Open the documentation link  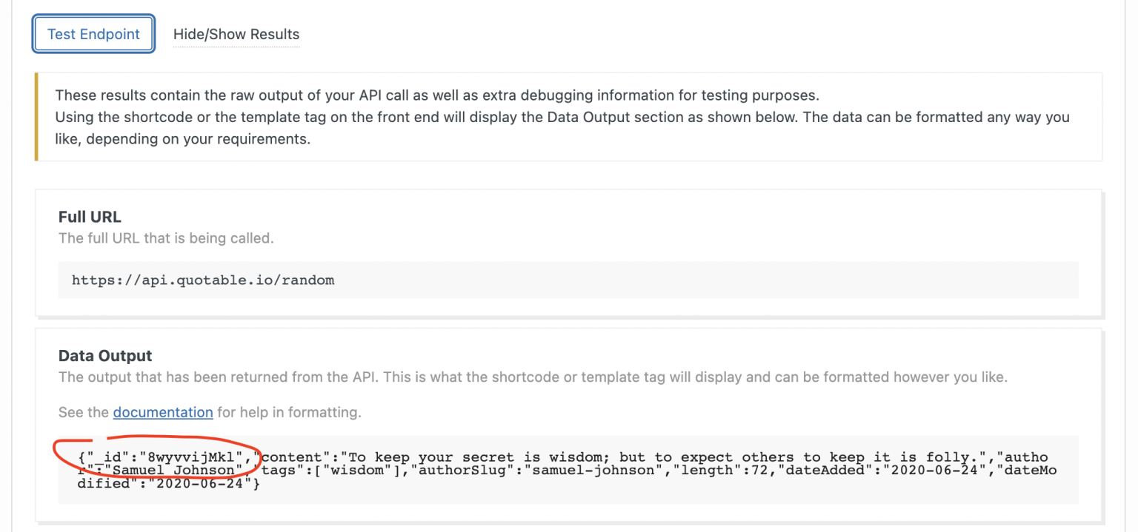(x=162, y=412)
